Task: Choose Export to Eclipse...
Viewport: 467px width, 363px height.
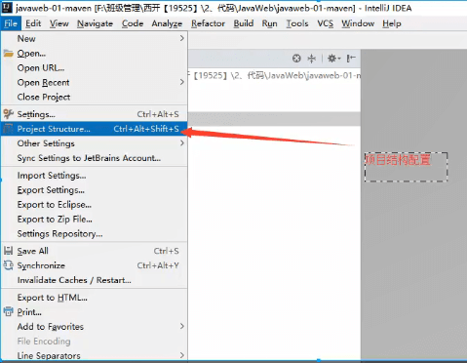Action: (x=95, y=205)
